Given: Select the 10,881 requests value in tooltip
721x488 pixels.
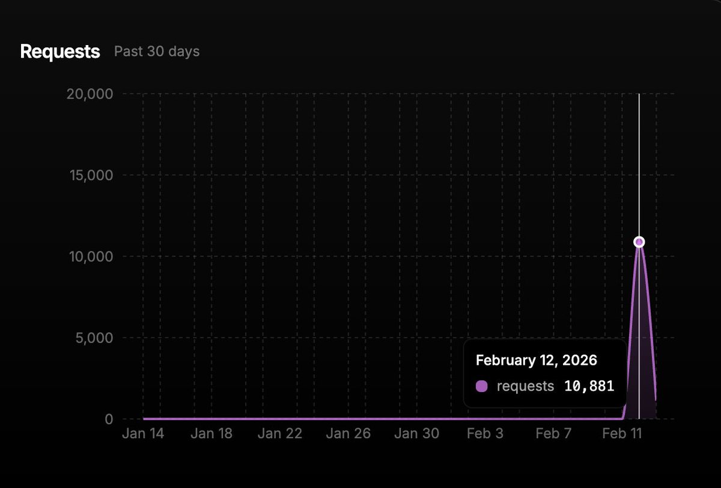Looking at the screenshot, I should pos(591,386).
